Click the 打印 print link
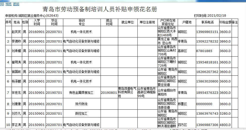Viewport: 246px width, 130px height. tap(2, 4)
